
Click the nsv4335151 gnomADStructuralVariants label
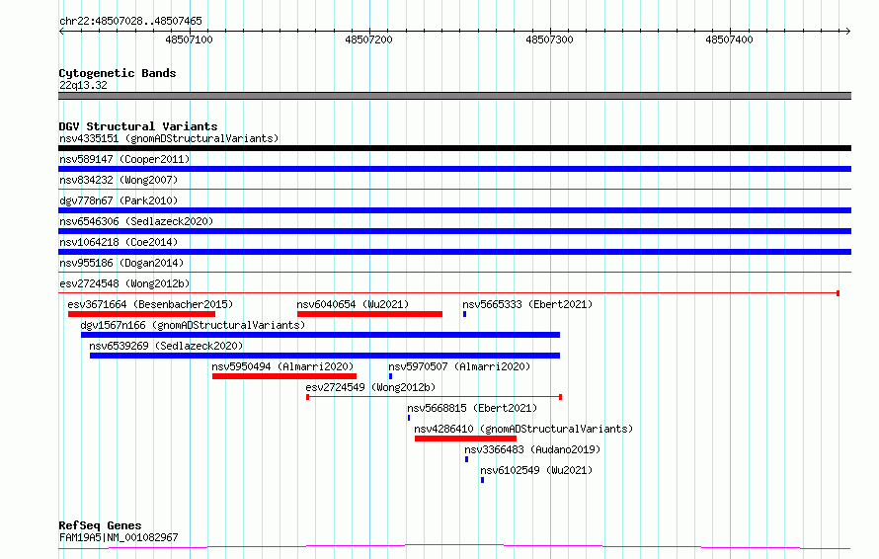coord(169,138)
